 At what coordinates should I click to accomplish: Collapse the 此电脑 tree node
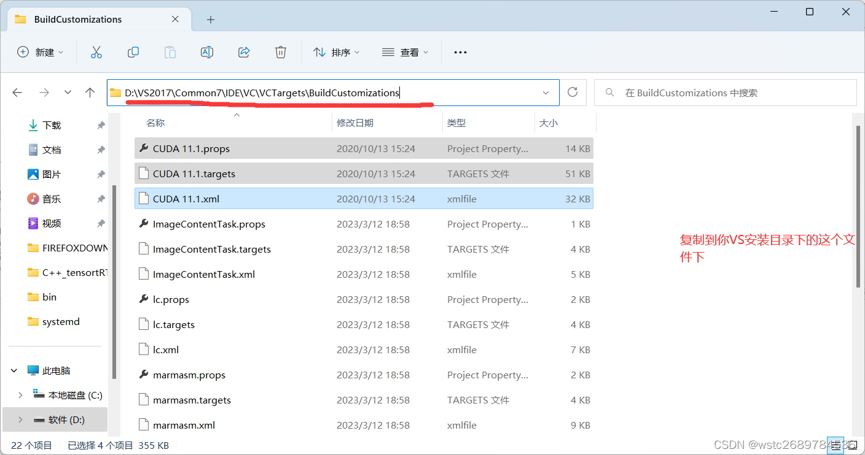pos(15,370)
